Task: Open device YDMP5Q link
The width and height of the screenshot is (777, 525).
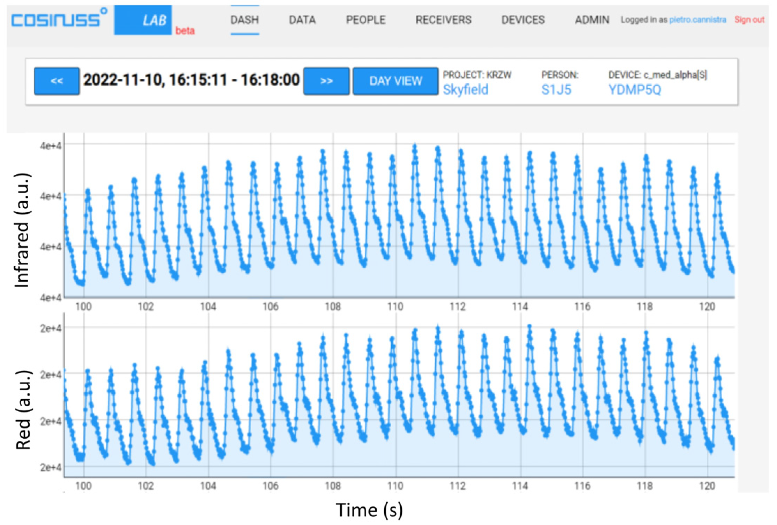Action: click(x=634, y=90)
